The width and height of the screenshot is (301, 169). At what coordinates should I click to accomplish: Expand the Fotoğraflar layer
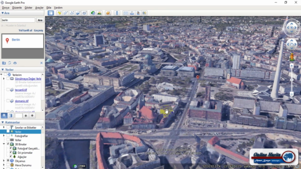click(x=4, y=136)
